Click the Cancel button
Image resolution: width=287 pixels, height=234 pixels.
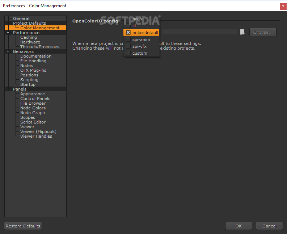click(269, 226)
